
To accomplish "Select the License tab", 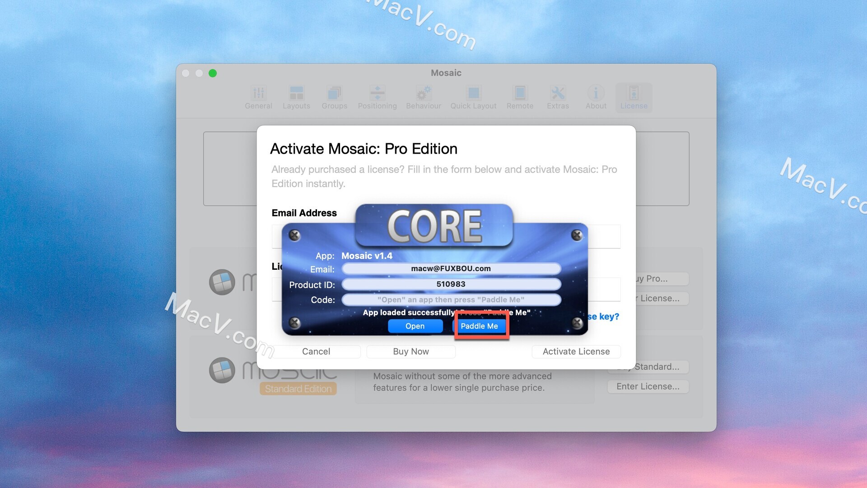I will (633, 97).
